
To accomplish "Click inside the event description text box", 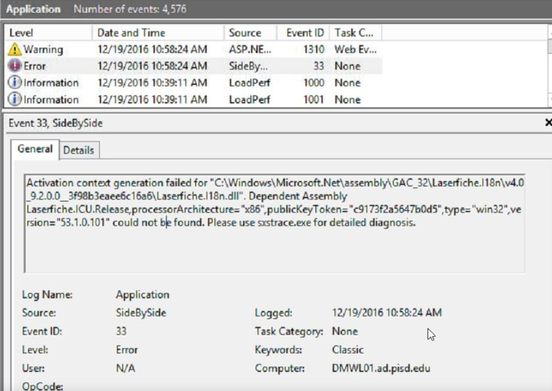I will pyautogui.click(x=275, y=223).
